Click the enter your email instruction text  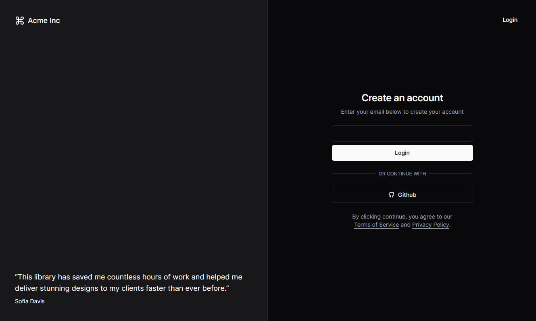coord(402,112)
